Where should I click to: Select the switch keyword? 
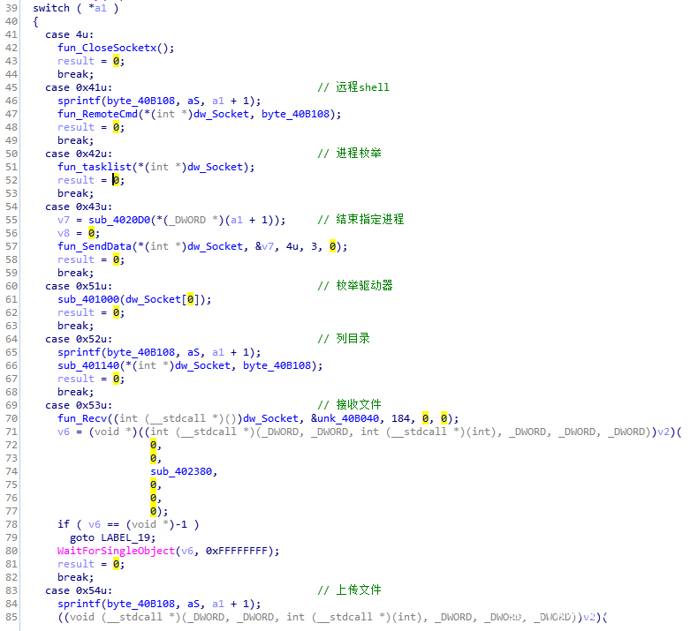[x=51, y=8]
